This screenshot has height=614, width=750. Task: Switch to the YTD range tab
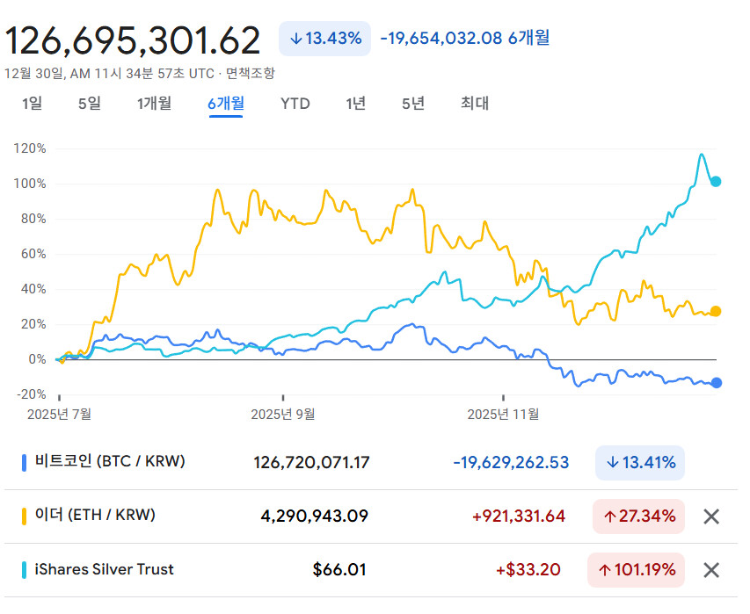295,103
